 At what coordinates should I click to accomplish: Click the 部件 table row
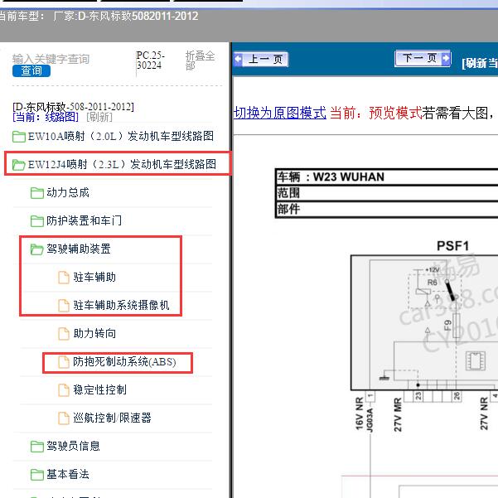click(x=387, y=209)
